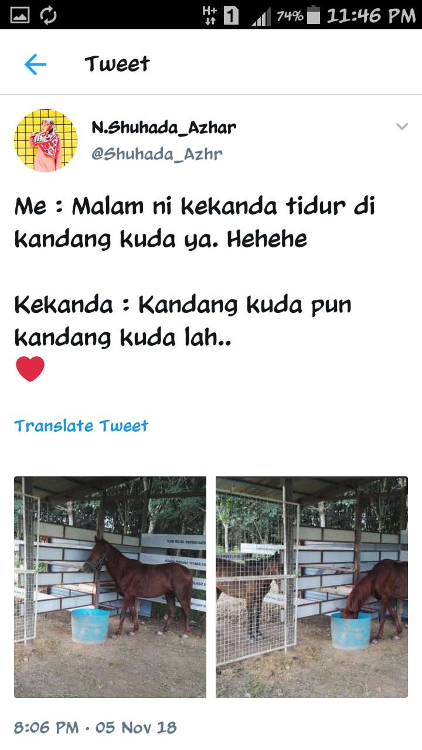Tap the back arrow icon

click(35, 64)
